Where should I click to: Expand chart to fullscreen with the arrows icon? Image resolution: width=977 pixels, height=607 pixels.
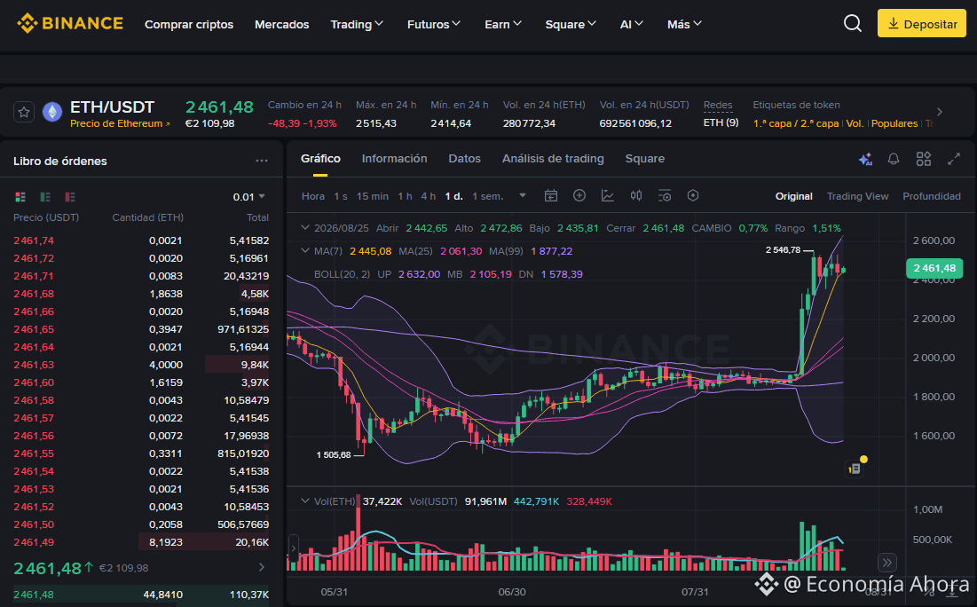click(x=953, y=160)
